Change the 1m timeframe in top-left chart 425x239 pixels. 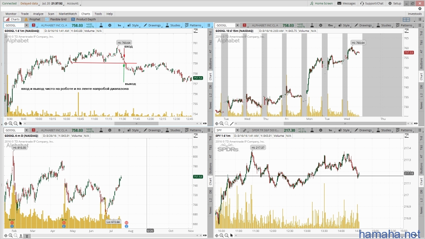click(120, 25)
